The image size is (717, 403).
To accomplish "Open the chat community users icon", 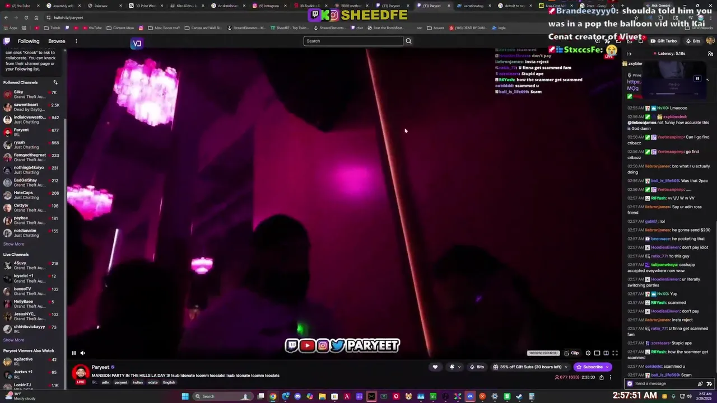I will [710, 54].
